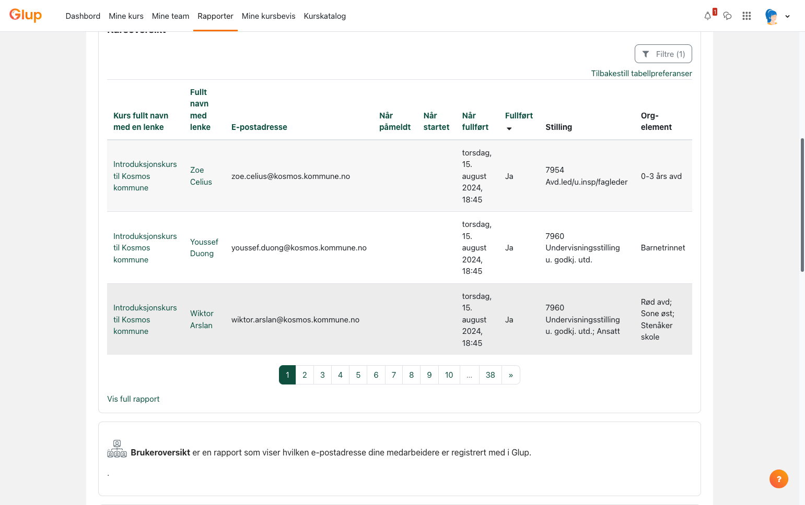Viewport: 805px width, 505px height.
Task: Open the notifications bell
Action: coord(708,16)
